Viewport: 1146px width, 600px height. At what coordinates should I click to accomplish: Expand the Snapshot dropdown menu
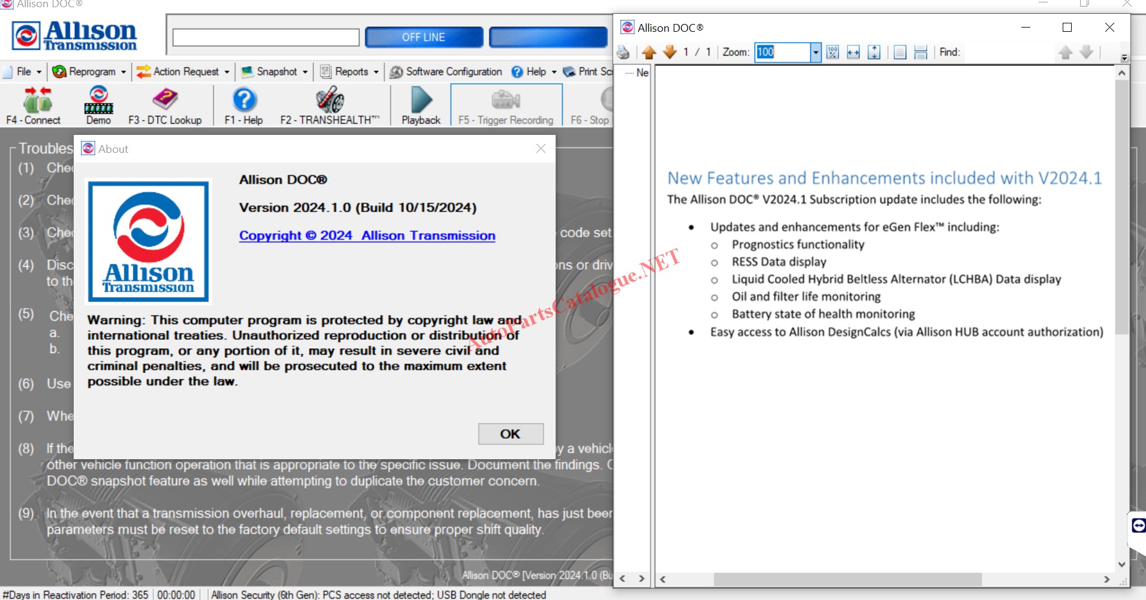(x=275, y=72)
